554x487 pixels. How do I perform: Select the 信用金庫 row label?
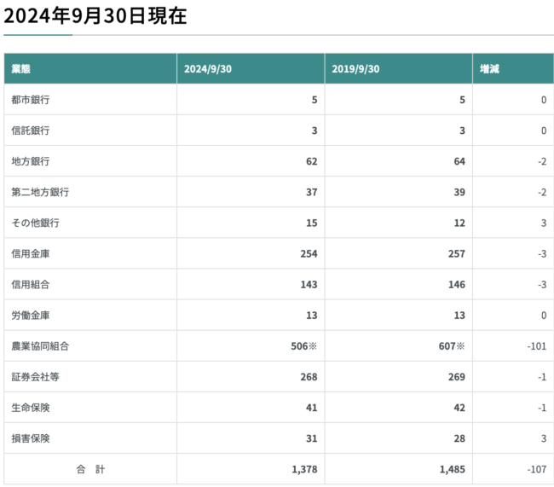click(x=31, y=253)
